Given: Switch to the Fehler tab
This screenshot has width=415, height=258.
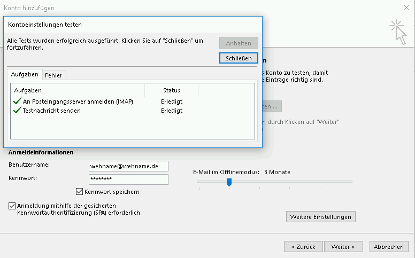Looking at the screenshot, I should (x=53, y=75).
